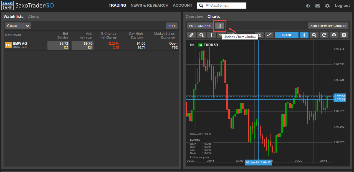Switch to the Watchlists tab

[x=14, y=17]
